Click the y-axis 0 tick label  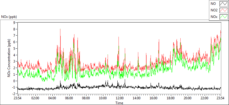coord(14,81)
